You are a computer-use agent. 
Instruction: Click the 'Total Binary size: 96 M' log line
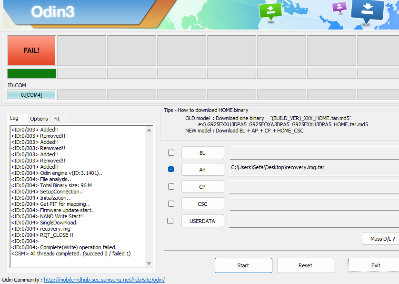click(51, 185)
